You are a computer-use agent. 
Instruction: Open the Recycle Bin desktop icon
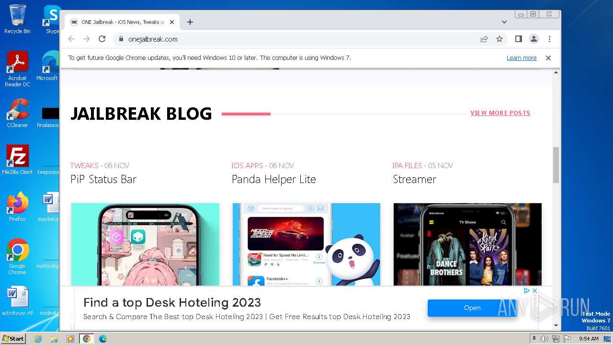pyautogui.click(x=17, y=19)
